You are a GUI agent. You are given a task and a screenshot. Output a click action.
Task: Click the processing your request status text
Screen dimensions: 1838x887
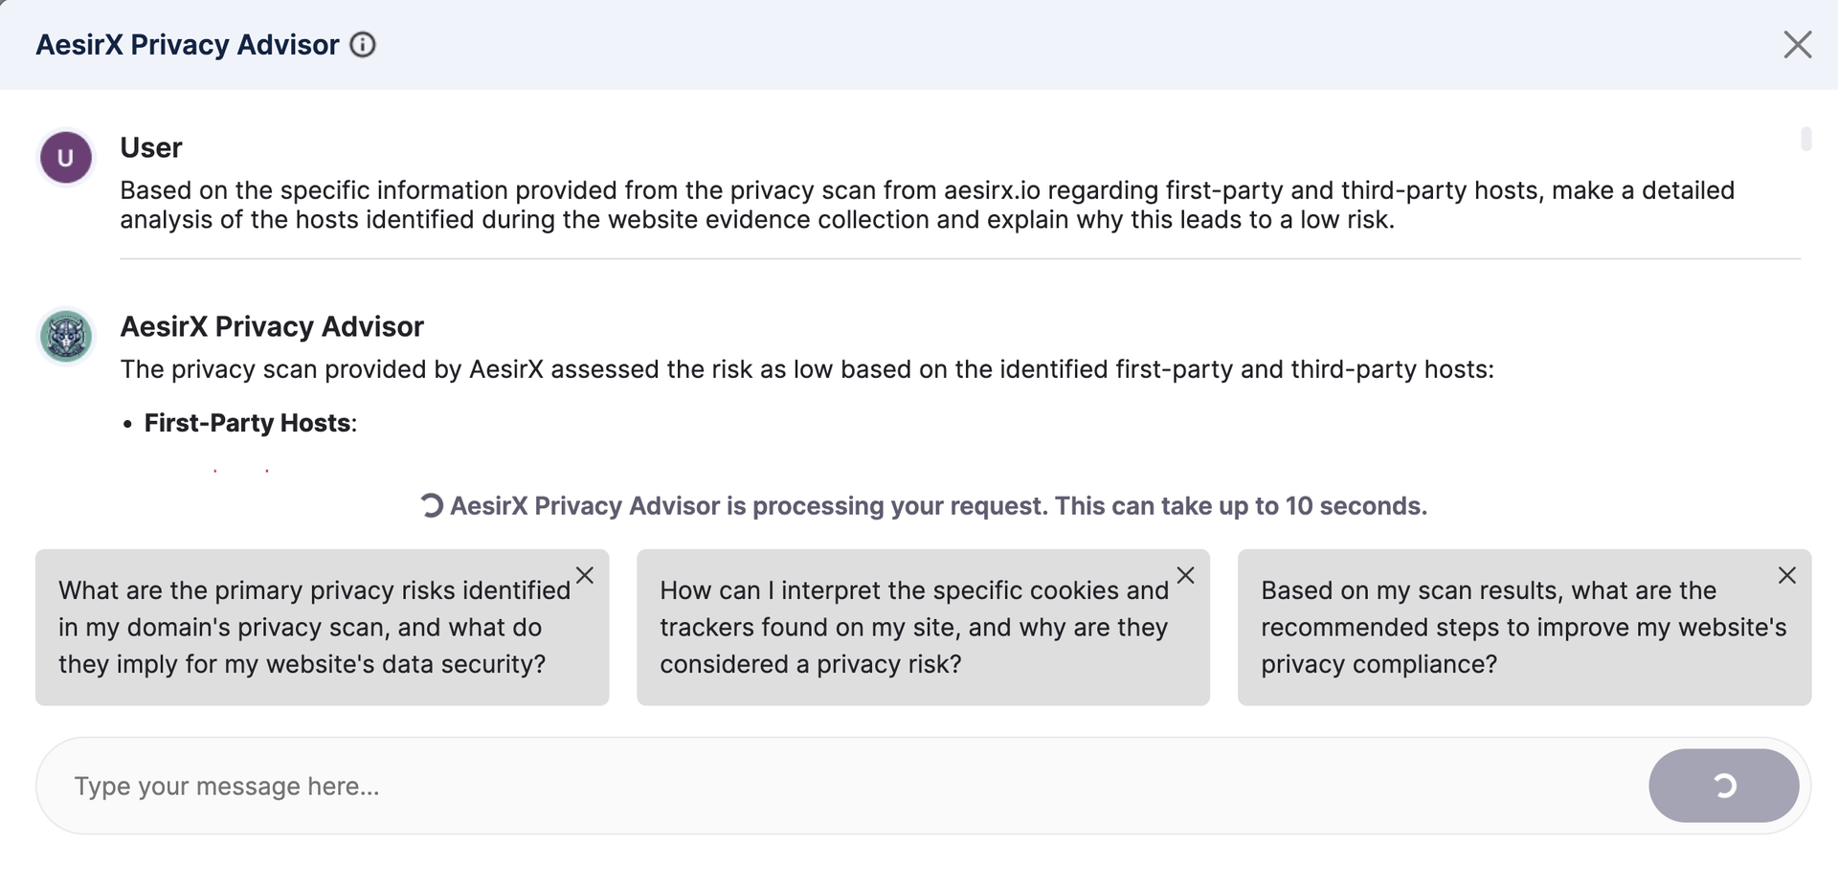(x=938, y=506)
